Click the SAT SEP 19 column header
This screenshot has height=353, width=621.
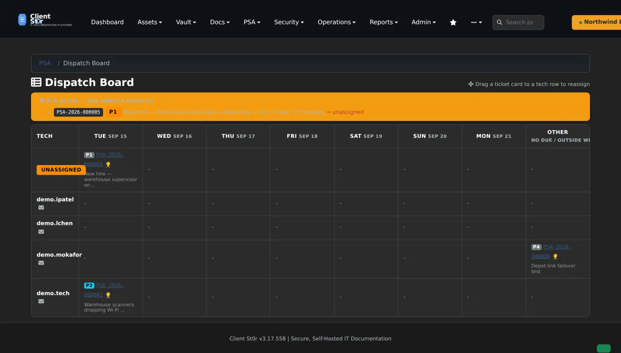366,136
